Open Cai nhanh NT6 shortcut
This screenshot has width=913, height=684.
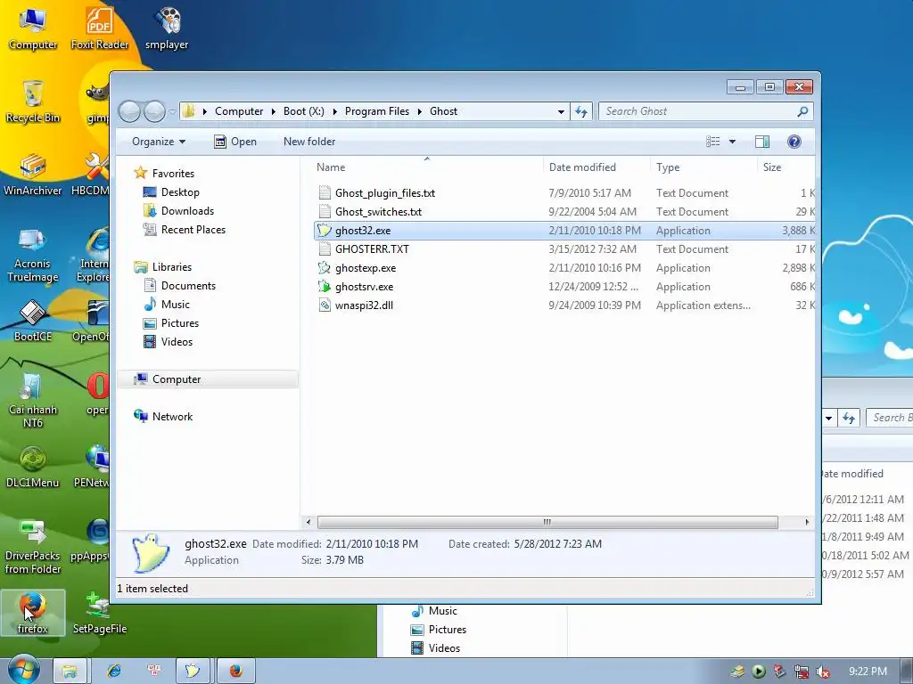tap(33, 400)
